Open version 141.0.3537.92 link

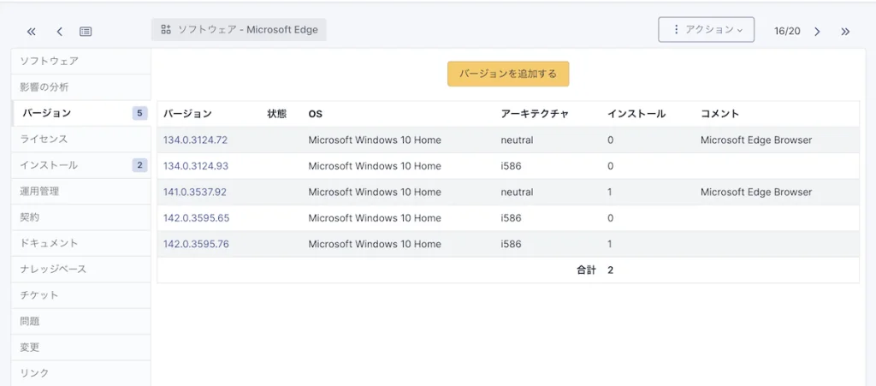point(195,193)
